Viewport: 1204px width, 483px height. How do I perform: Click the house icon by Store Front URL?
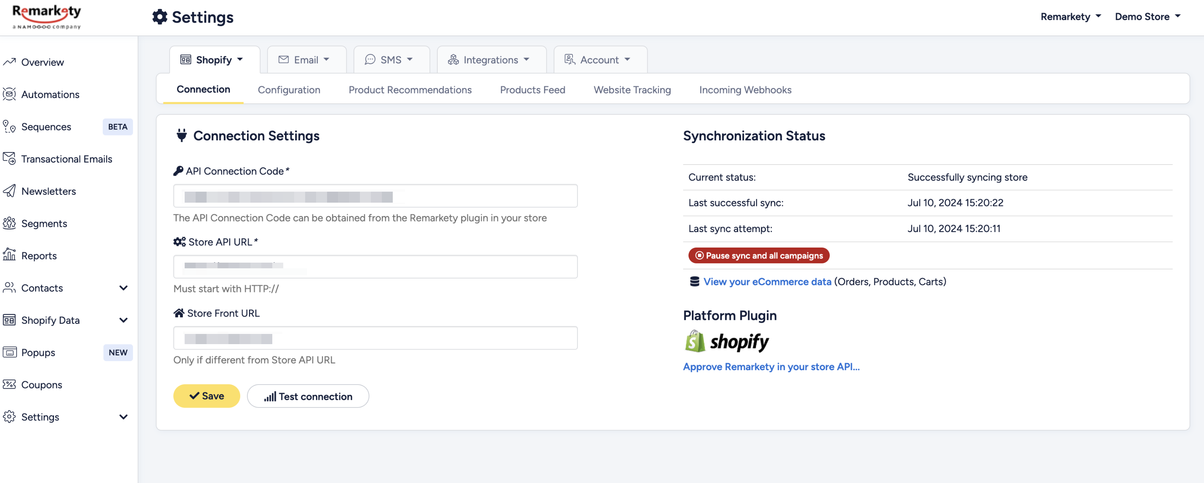(179, 312)
